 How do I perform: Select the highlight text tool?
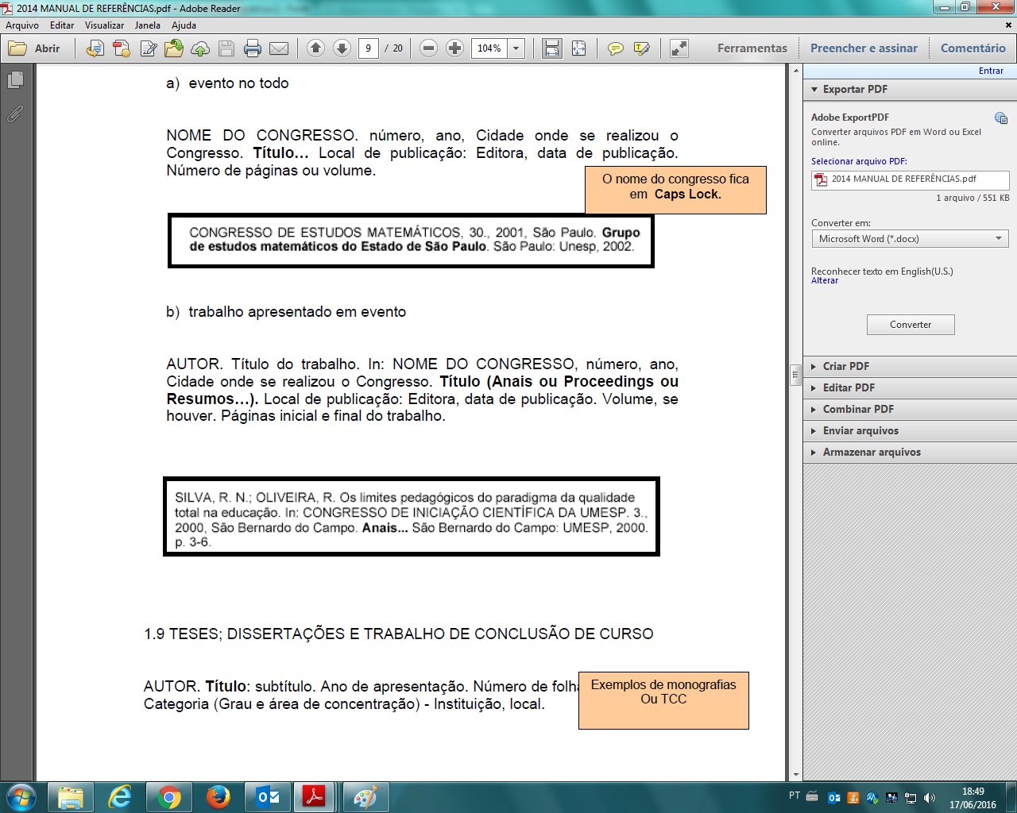coord(642,48)
